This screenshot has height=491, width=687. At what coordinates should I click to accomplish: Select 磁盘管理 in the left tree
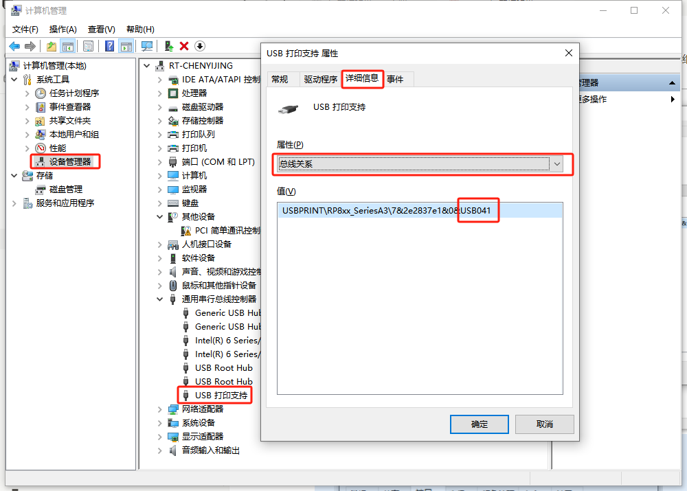coord(65,190)
